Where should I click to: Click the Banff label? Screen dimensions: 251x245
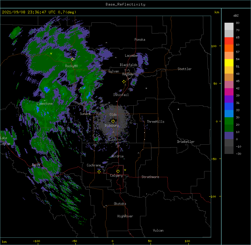tap(36, 165)
